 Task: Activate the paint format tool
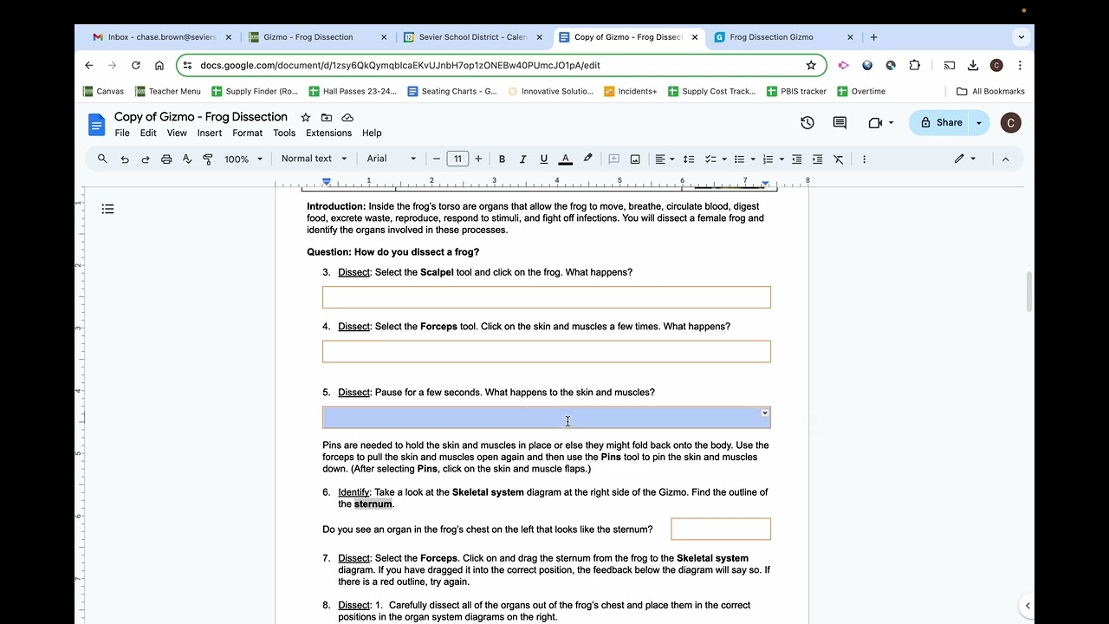pos(208,159)
